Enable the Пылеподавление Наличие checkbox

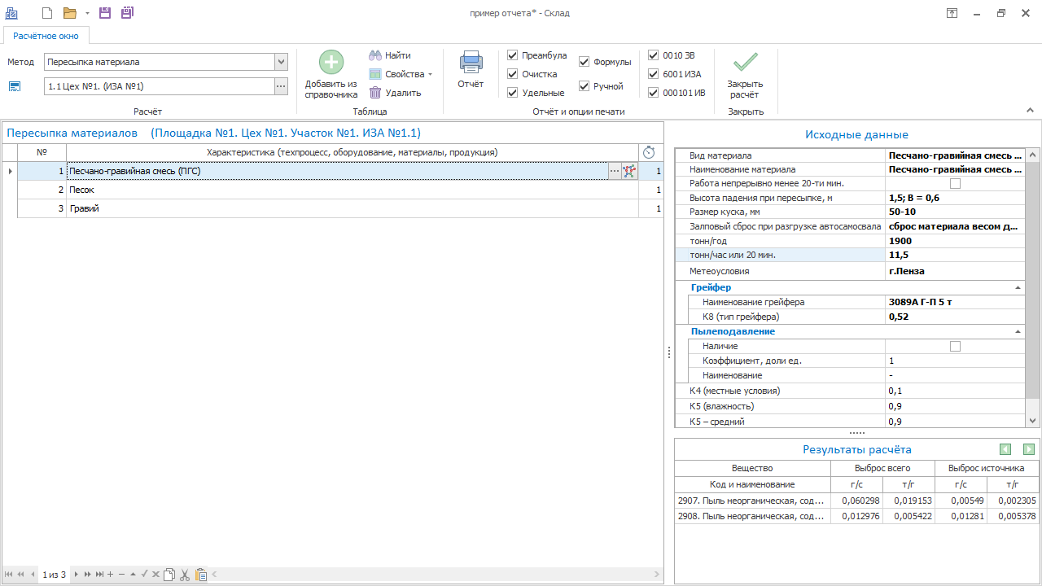[x=956, y=347]
